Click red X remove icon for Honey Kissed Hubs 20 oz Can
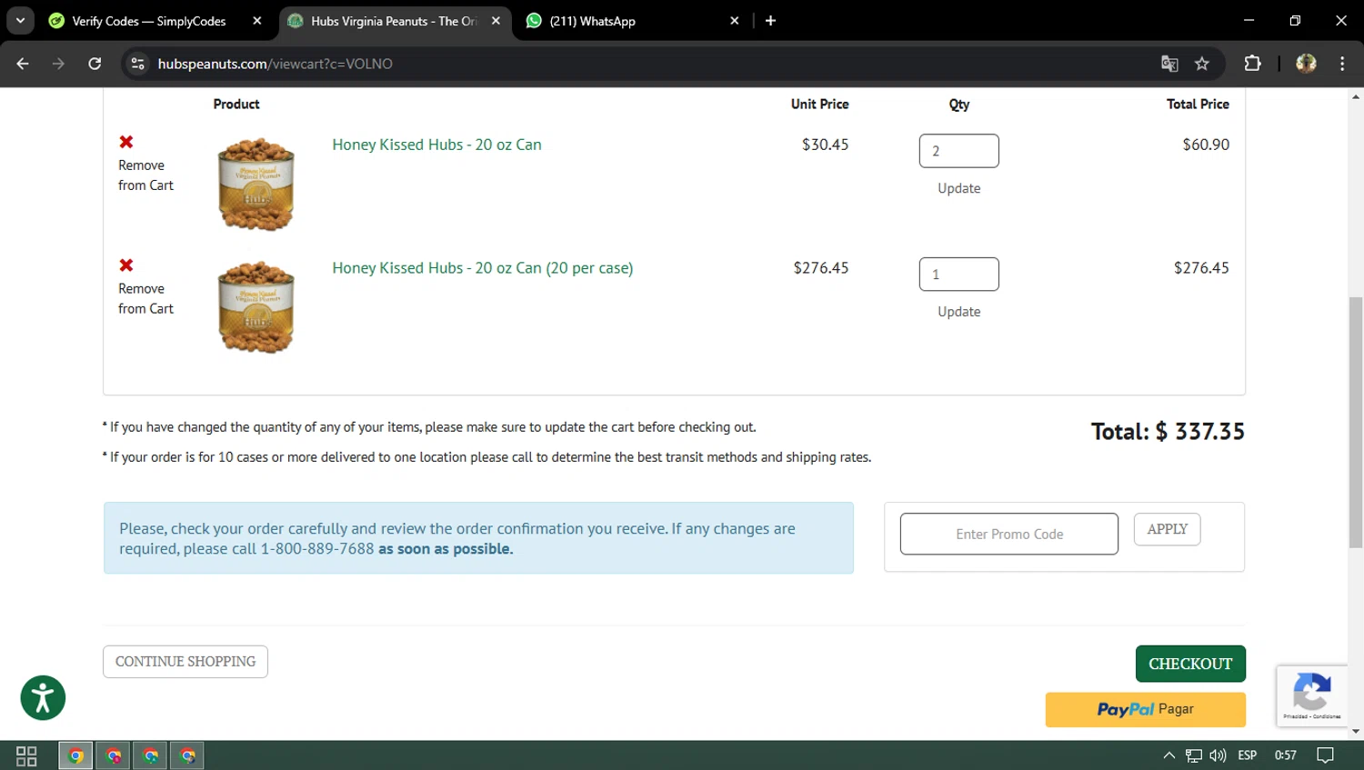This screenshot has height=770, width=1364. [x=126, y=142]
